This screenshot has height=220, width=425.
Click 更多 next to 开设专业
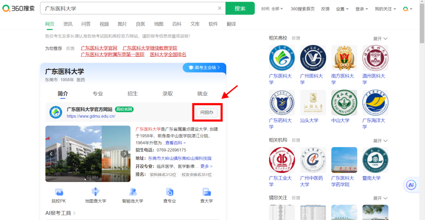coord(206,166)
